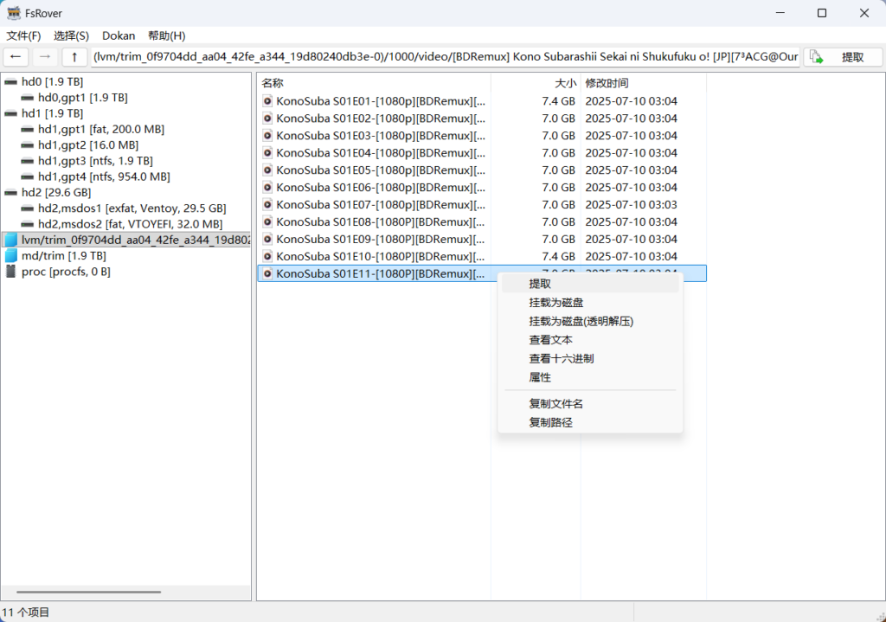Select hd1,gpt4 ntfs 954.0 MB partition

pyautogui.click(x=104, y=176)
